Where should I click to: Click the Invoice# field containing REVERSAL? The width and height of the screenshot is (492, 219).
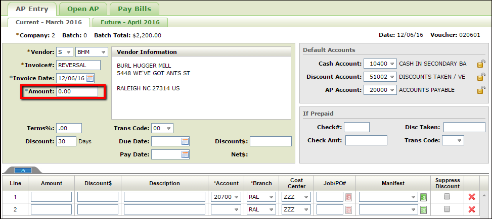pyautogui.click(x=78, y=65)
